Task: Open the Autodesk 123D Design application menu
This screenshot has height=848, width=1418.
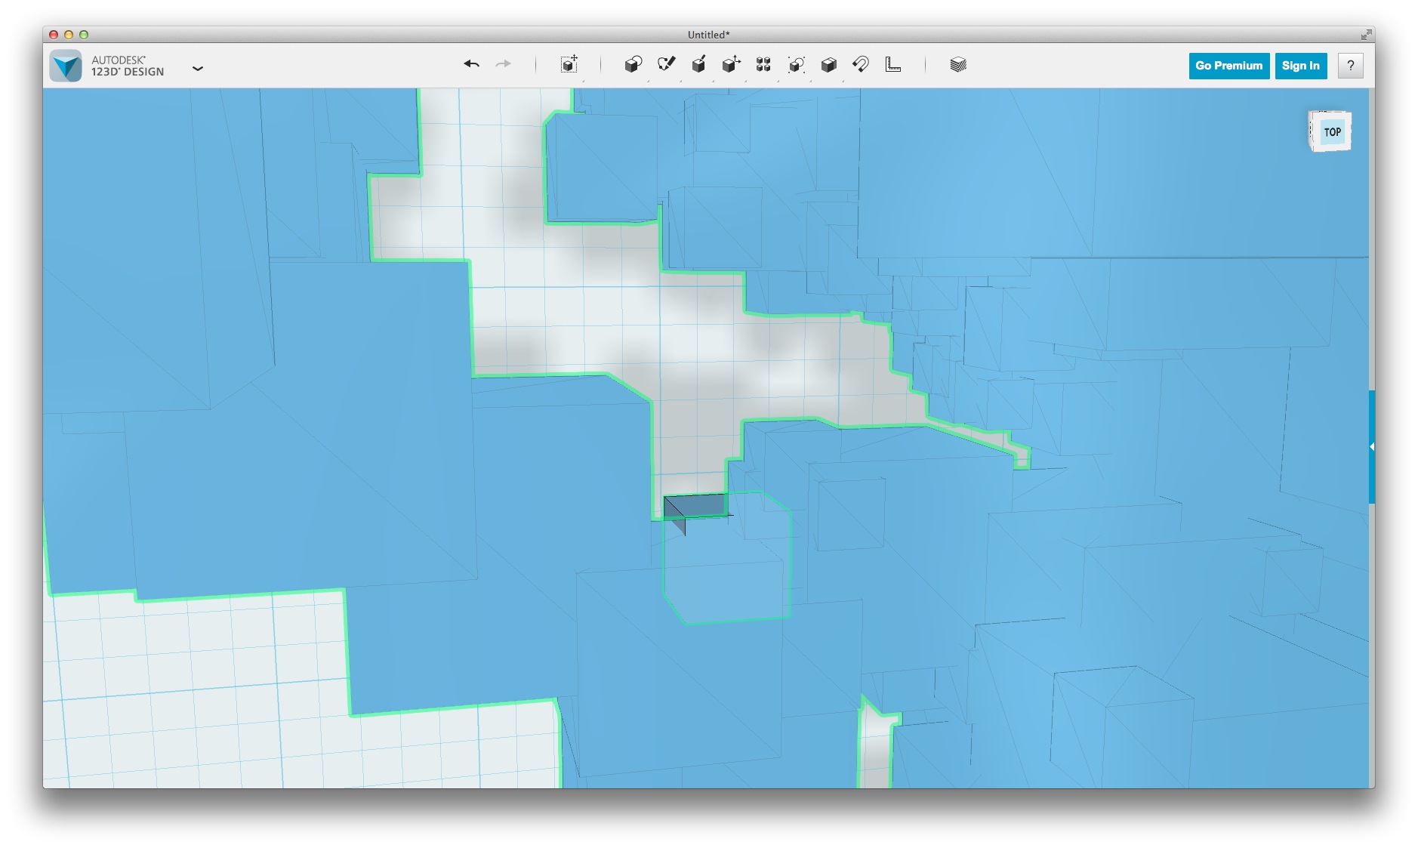Action: pyautogui.click(x=198, y=68)
